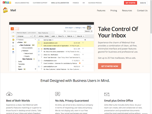Select the Drafts folder in preview
152x114 pixels.
tap(20, 61)
